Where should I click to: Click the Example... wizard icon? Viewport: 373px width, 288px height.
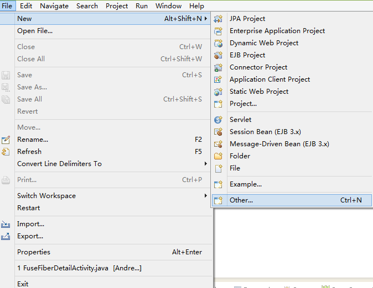(x=218, y=184)
